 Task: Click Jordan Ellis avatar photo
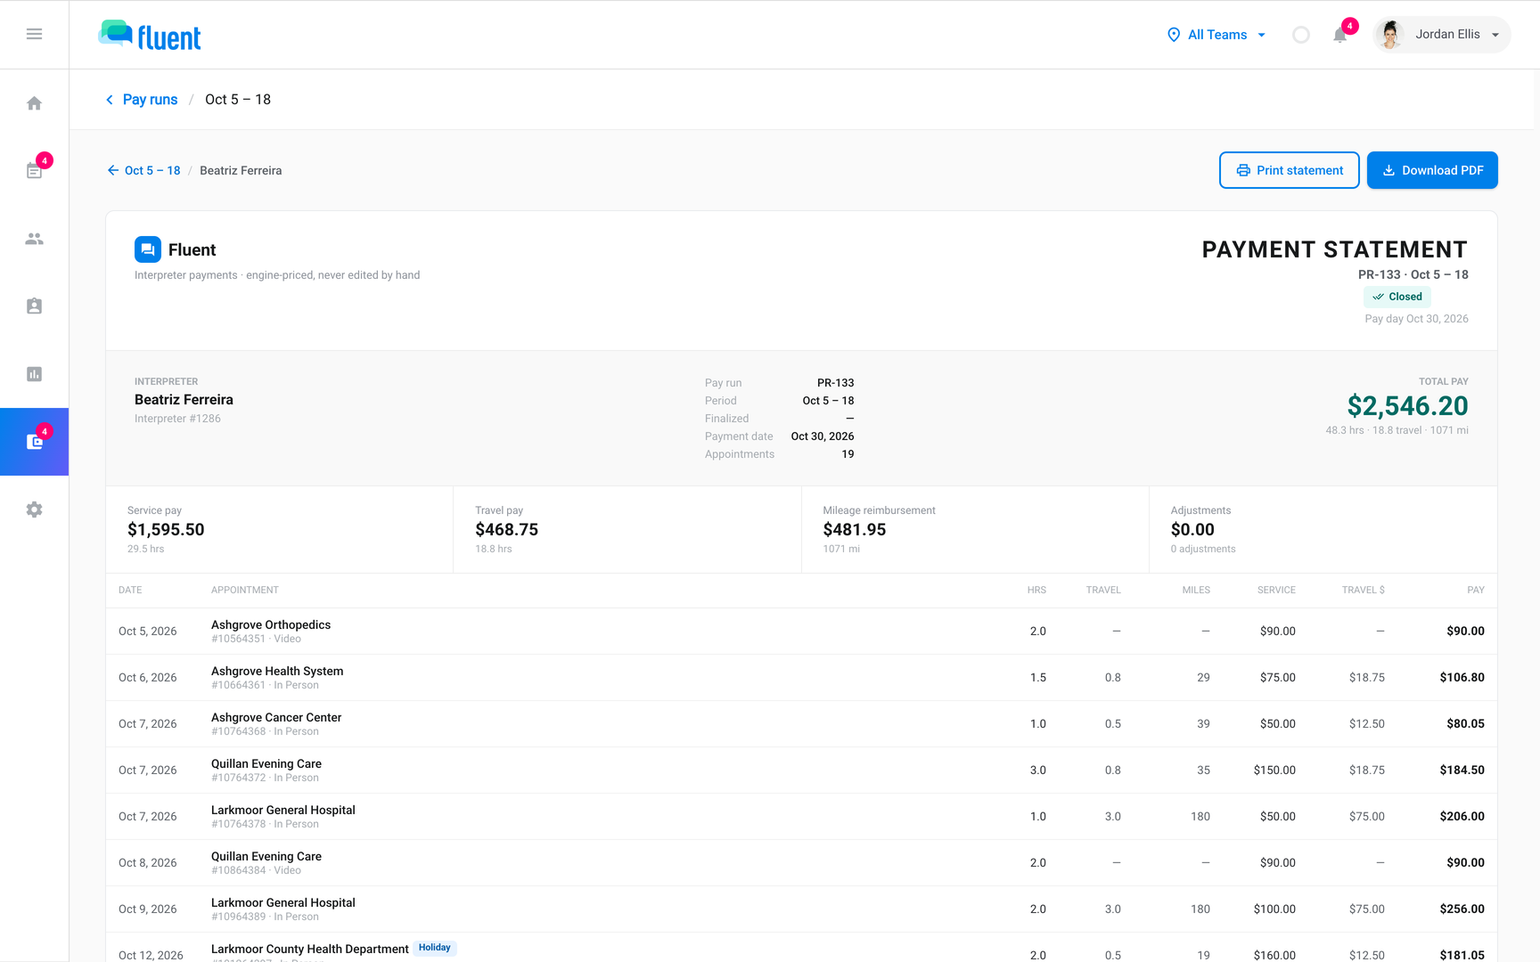tap(1389, 35)
